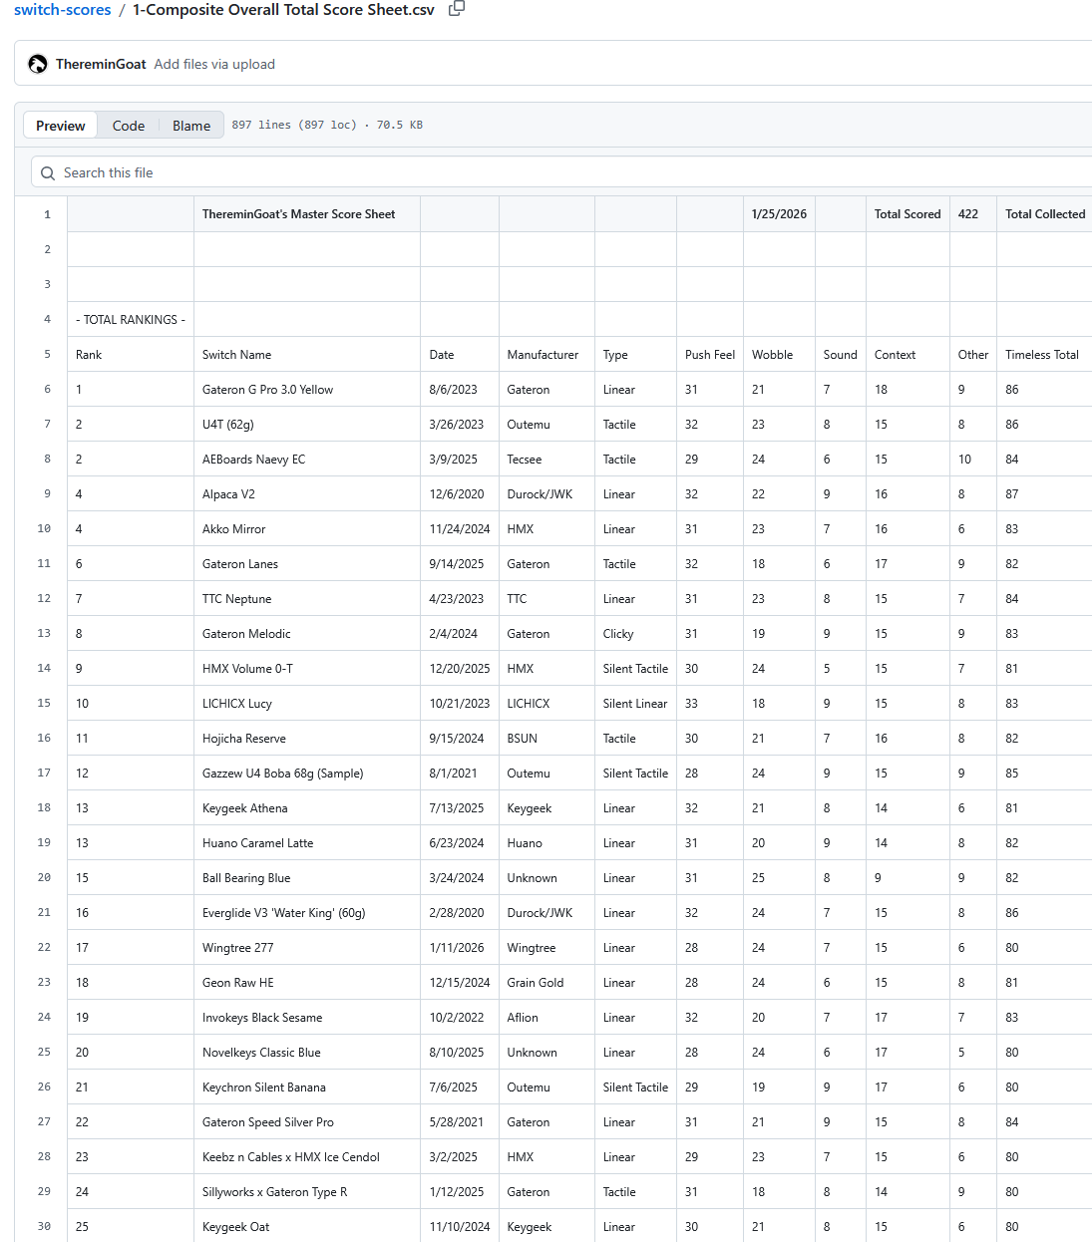Copy the file path using the copy icon
Viewport: 1092px width, 1242px height.
point(457,9)
